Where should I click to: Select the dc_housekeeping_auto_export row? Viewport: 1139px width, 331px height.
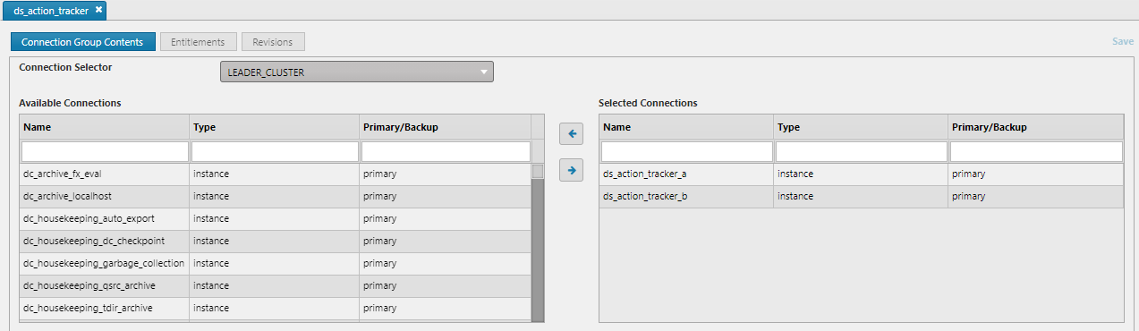click(275, 219)
